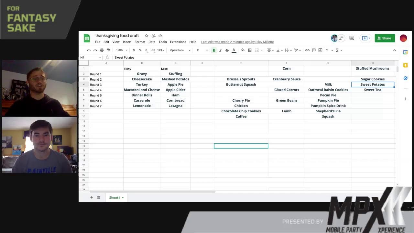This screenshot has width=414, height=233.
Task: Open the text color picker
Action: (x=234, y=50)
